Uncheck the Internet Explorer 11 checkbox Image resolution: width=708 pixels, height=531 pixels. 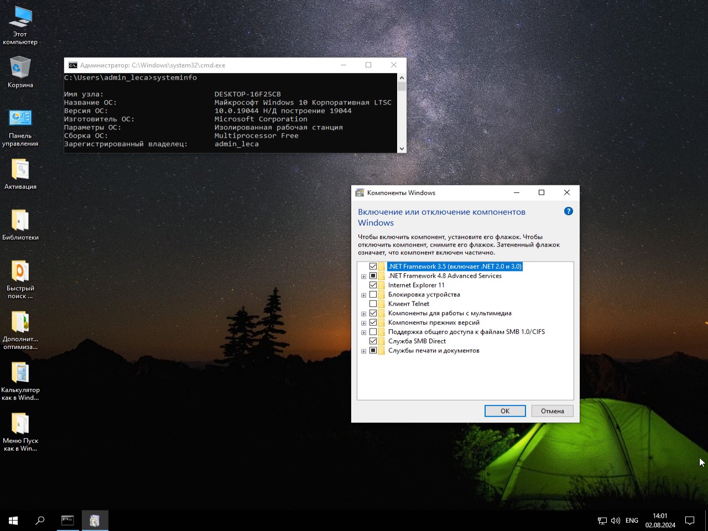tap(373, 285)
